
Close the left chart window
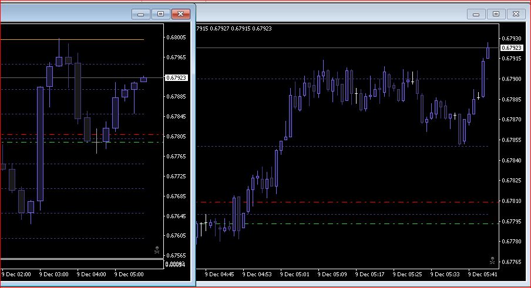(x=181, y=14)
